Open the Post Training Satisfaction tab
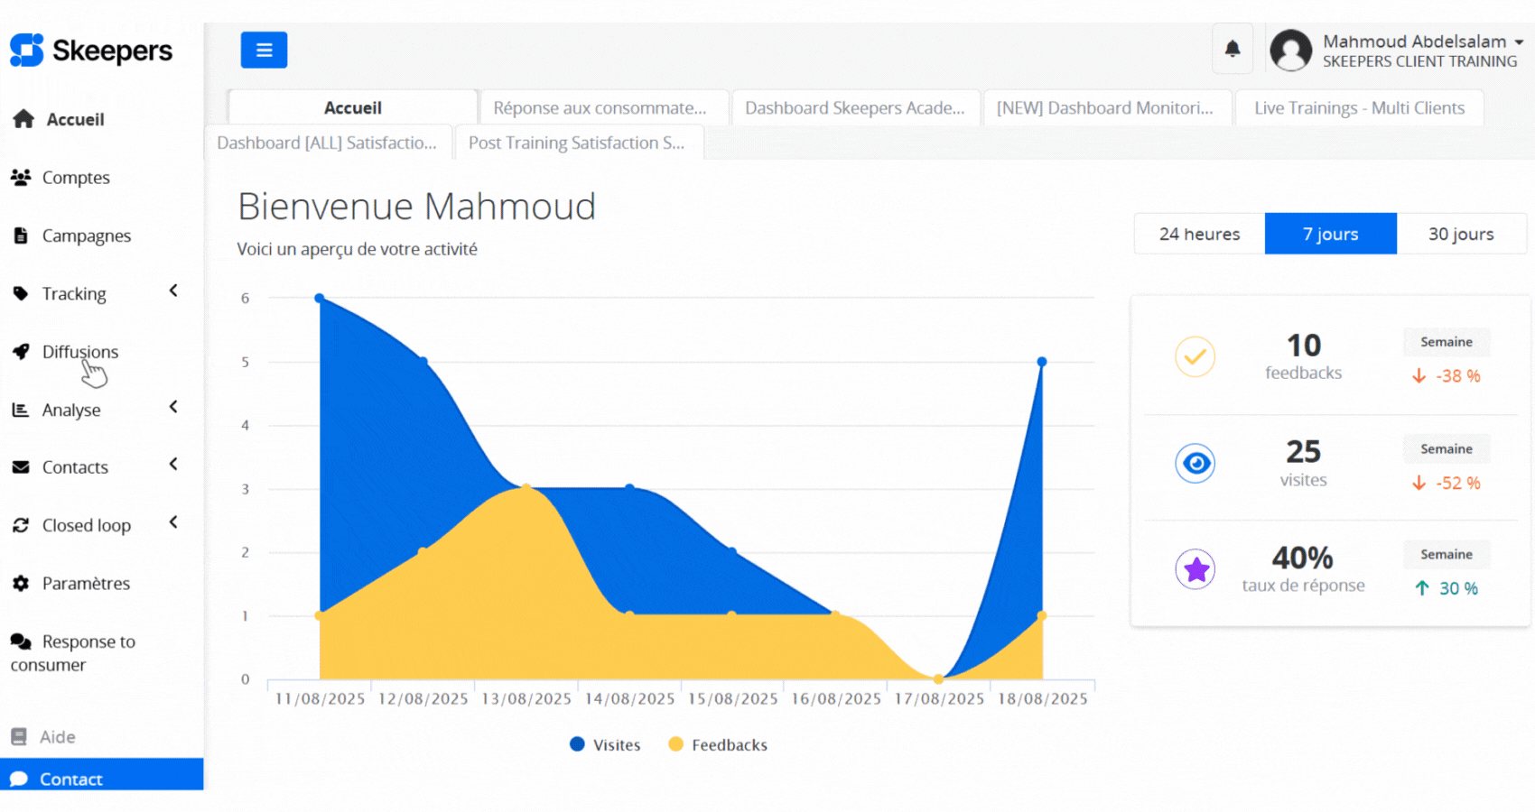Viewport: 1535px width, 812px height. (x=576, y=143)
